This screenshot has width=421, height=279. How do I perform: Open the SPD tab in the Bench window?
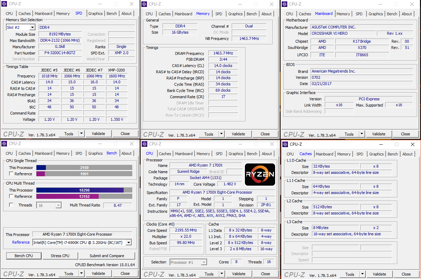(79, 153)
